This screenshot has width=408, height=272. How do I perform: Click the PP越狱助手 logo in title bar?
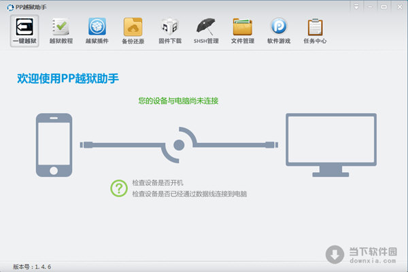point(10,7)
